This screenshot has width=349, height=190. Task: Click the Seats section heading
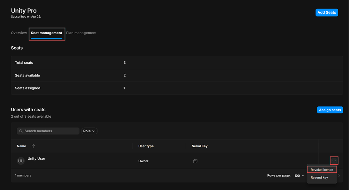(17, 48)
